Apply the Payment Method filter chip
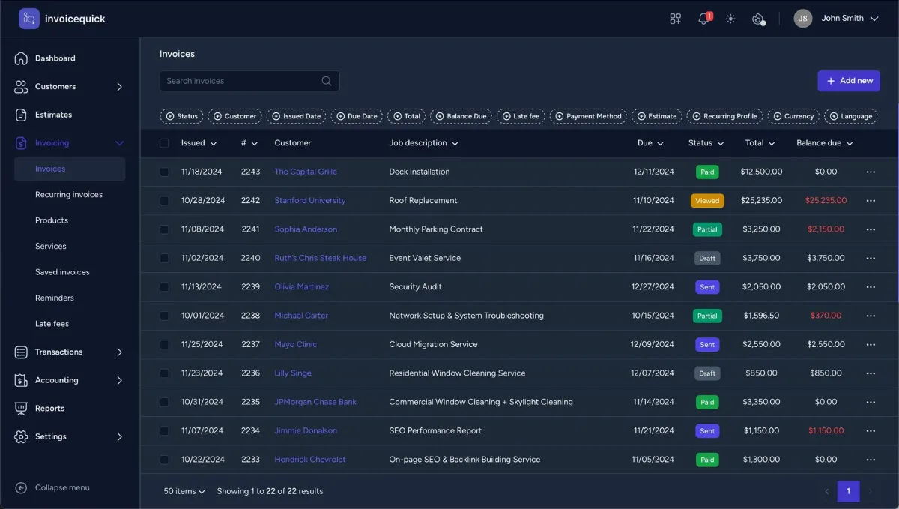The image size is (899, 509). [588, 116]
